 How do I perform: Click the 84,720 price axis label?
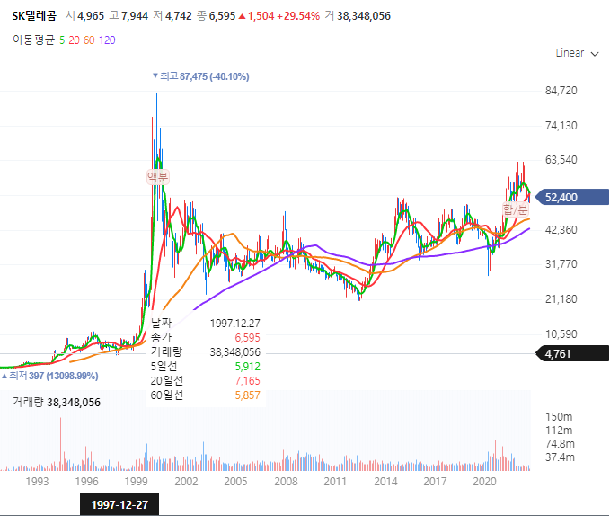pos(561,91)
